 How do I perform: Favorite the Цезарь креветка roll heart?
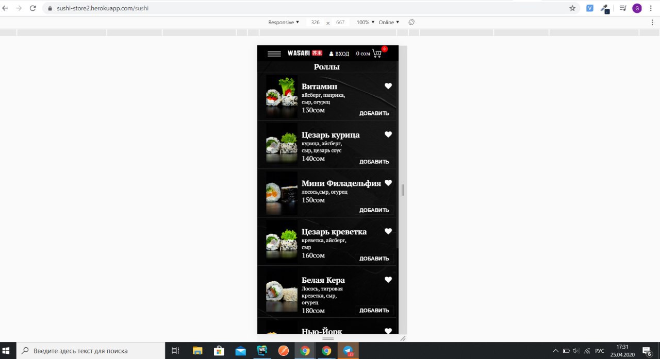(388, 231)
